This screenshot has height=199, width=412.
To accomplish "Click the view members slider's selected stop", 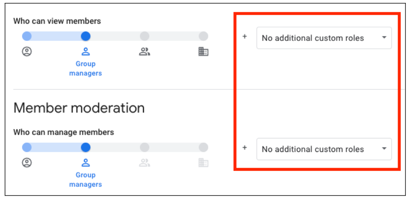I will (x=86, y=36).
